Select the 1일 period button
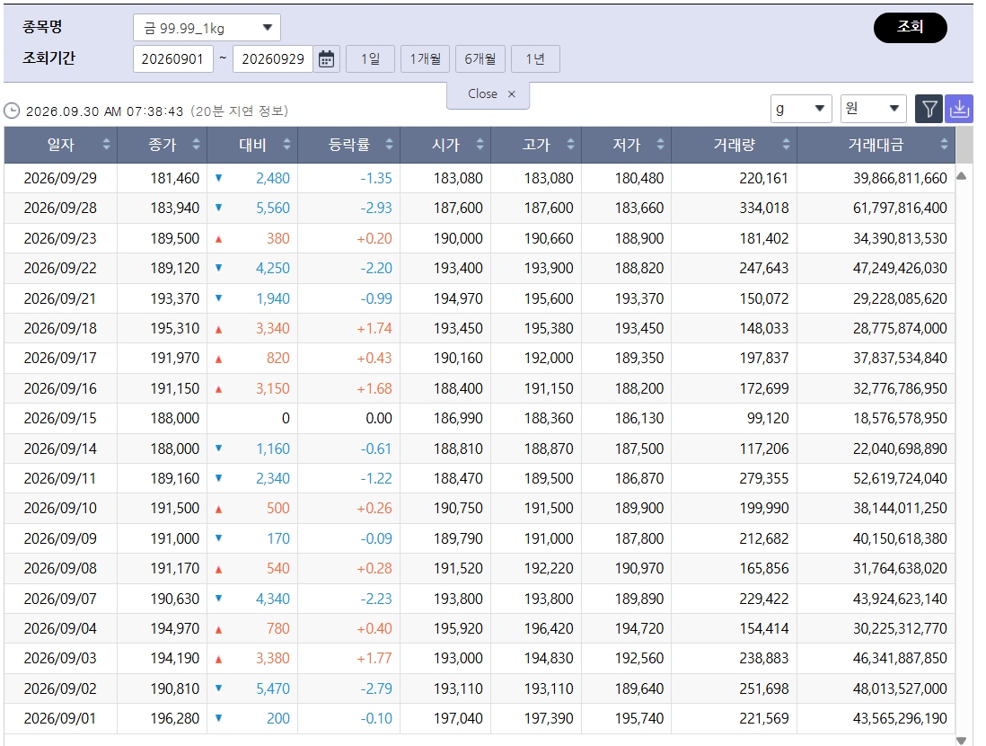This screenshot has height=746, width=986. [370, 59]
